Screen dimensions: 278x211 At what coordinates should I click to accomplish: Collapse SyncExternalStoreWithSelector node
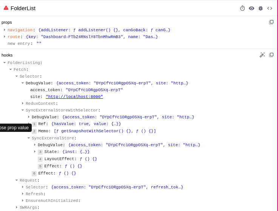(23, 110)
